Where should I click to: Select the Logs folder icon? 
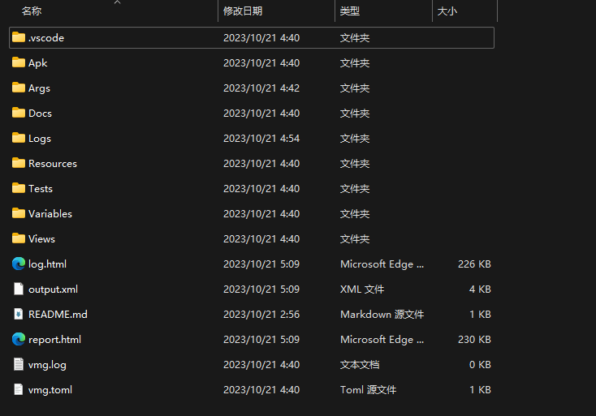pos(18,138)
